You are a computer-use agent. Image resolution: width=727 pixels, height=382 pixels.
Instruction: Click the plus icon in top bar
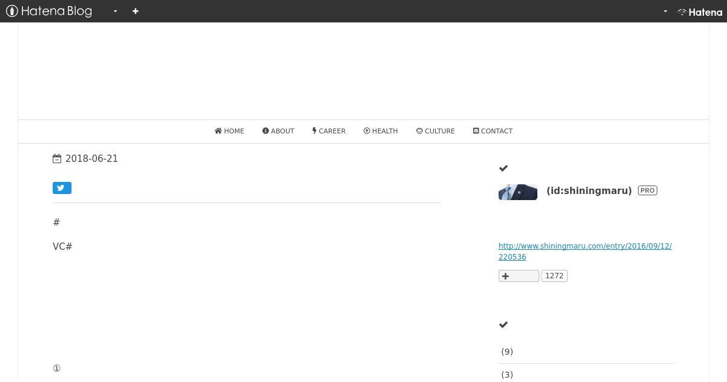(136, 11)
